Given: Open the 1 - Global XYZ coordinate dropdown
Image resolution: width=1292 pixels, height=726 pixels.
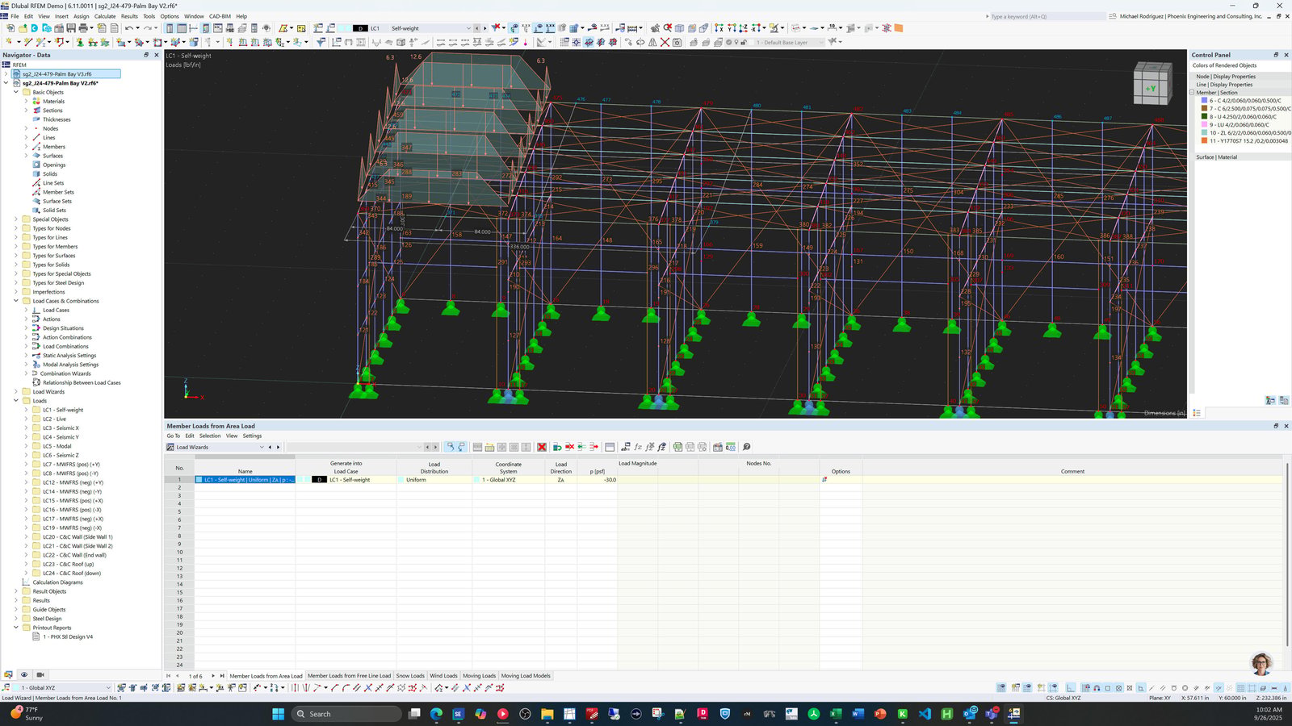Looking at the screenshot, I should 108,688.
